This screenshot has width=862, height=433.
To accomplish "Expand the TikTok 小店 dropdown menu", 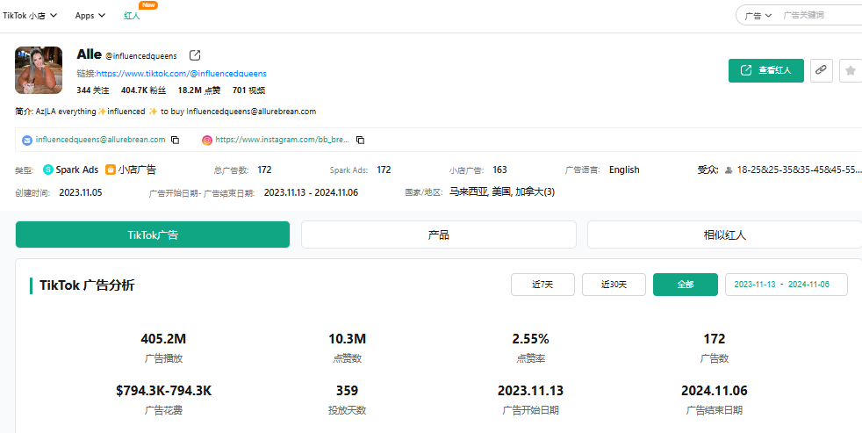I will (30, 16).
